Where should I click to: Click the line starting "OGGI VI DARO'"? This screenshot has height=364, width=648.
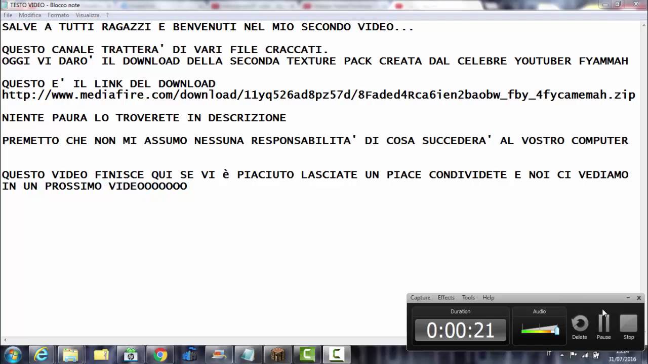[315, 61]
